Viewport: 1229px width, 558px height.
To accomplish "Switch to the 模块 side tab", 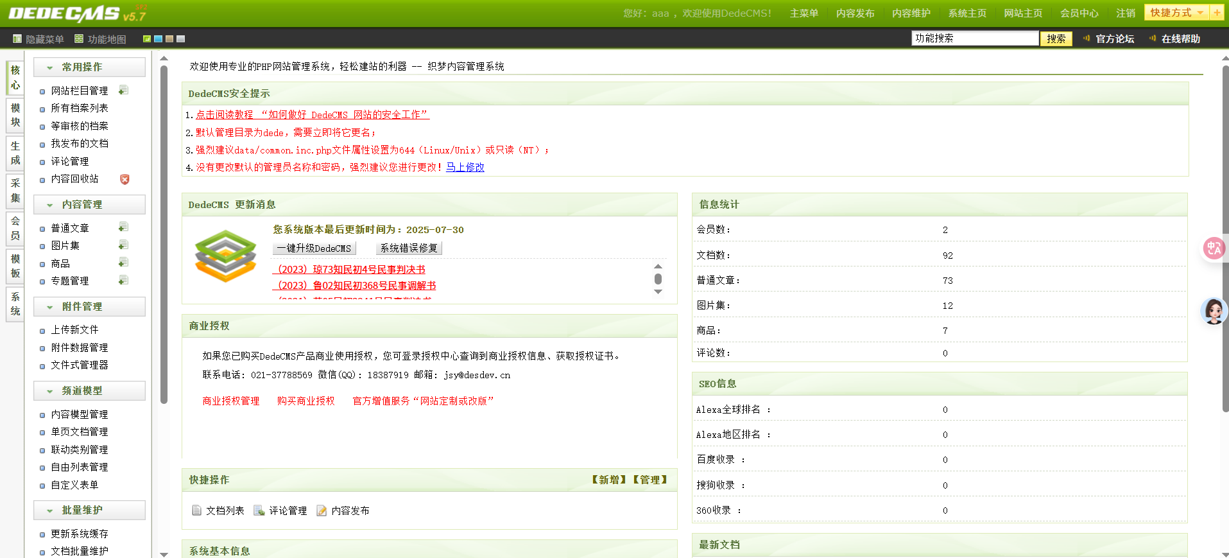I will pyautogui.click(x=15, y=115).
